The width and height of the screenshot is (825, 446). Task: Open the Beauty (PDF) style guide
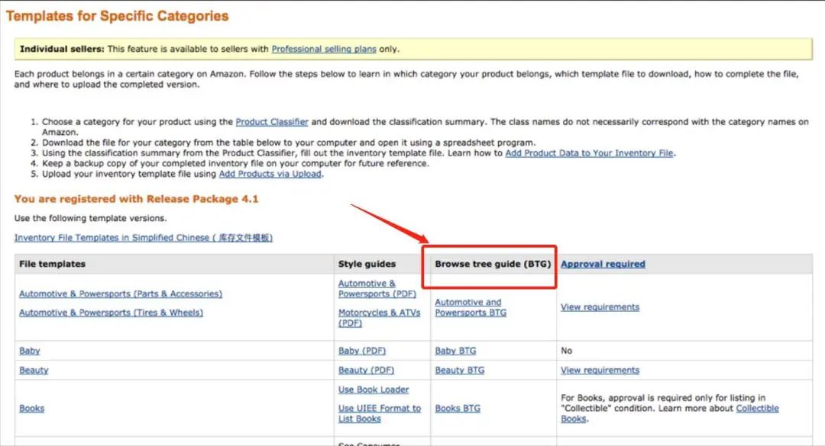tap(366, 371)
